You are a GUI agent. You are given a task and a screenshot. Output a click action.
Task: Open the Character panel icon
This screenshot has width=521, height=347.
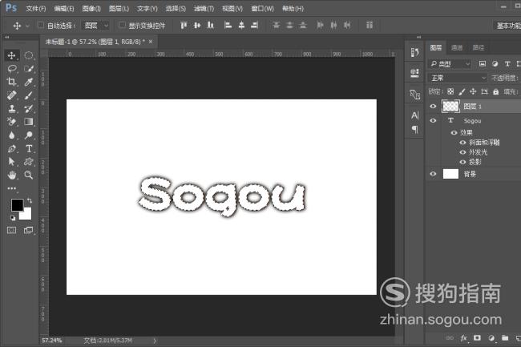coord(414,115)
